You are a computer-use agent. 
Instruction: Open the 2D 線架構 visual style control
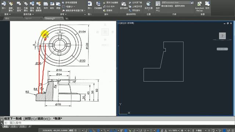(129, 23)
